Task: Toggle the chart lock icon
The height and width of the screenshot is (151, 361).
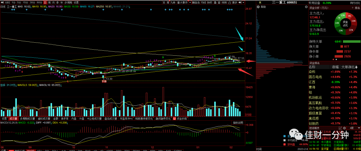Action: pyautogui.click(x=230, y=3)
